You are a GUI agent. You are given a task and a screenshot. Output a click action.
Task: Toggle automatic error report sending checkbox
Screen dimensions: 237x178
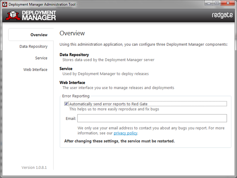pos(66,104)
